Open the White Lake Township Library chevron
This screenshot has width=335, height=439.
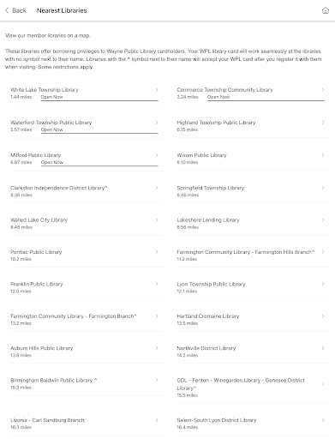[x=157, y=90]
